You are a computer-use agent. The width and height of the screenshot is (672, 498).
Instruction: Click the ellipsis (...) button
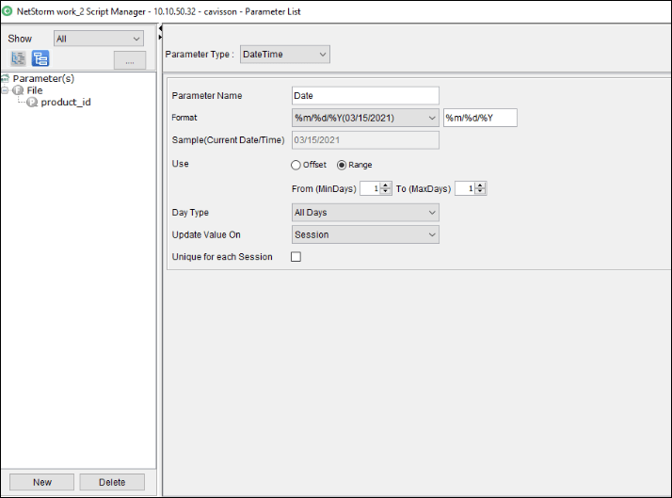pyautogui.click(x=130, y=60)
